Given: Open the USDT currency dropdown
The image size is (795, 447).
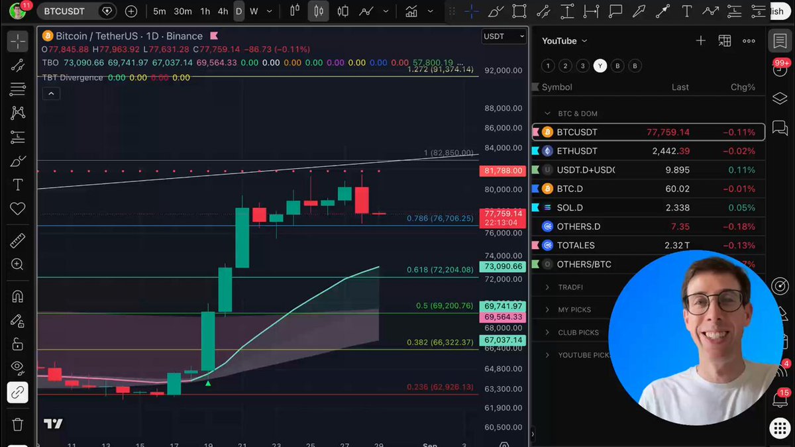Looking at the screenshot, I should coord(505,36).
